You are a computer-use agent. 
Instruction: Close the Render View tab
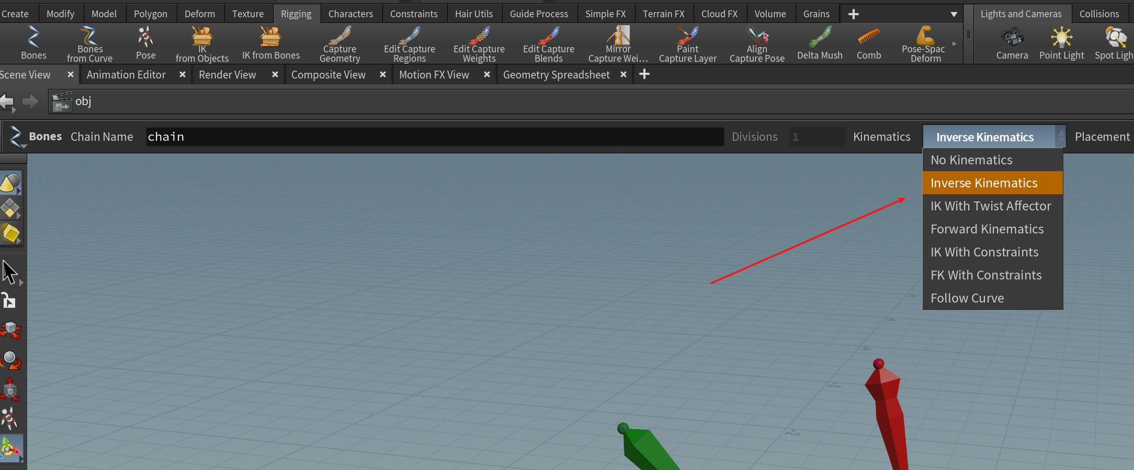coord(275,75)
